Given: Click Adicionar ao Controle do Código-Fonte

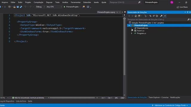Looking at the screenshot, I should click(x=170, y=106).
